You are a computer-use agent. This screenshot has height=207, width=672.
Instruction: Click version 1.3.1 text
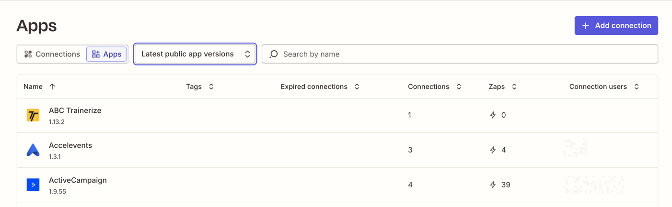tap(55, 157)
